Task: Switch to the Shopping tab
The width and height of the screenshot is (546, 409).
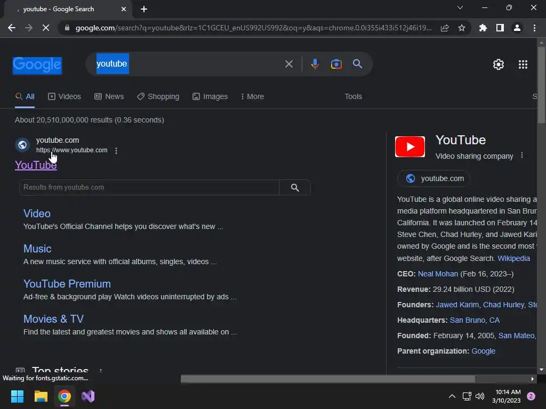Action: point(158,97)
